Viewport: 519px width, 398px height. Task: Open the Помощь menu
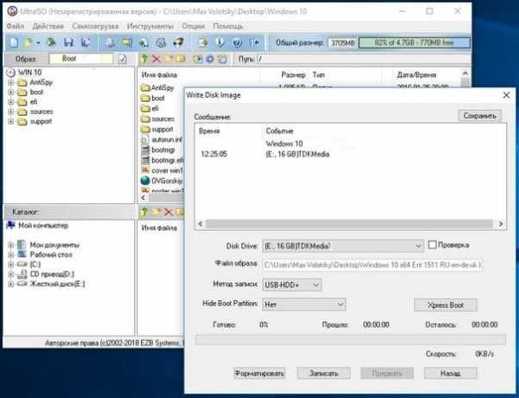tap(228, 26)
